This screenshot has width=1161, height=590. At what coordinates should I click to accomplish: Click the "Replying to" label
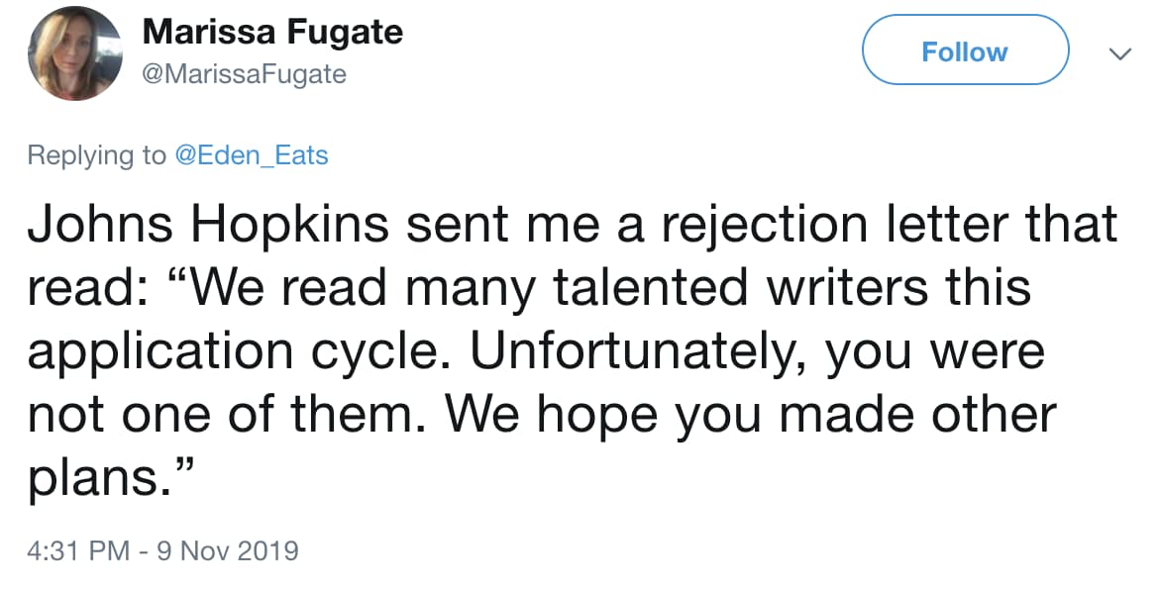click(x=97, y=155)
